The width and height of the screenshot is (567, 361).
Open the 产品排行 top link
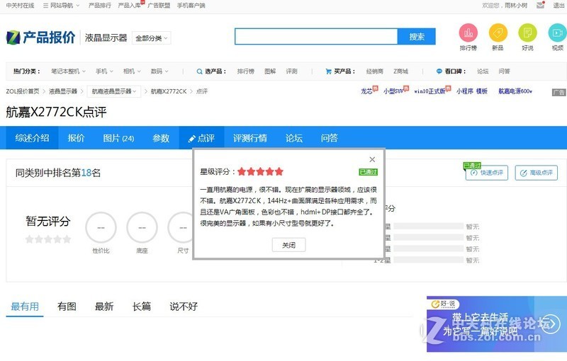tap(100, 6)
